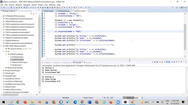Toggle Show Console on Standard Error change
188x105 pixels.
(x=169, y=62)
